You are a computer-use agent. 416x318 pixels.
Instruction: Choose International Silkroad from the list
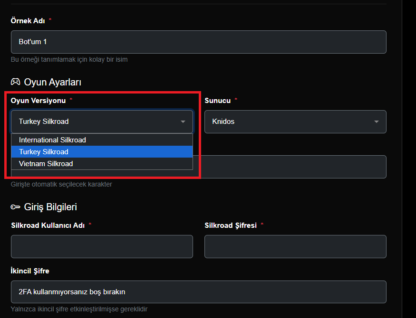coord(52,140)
